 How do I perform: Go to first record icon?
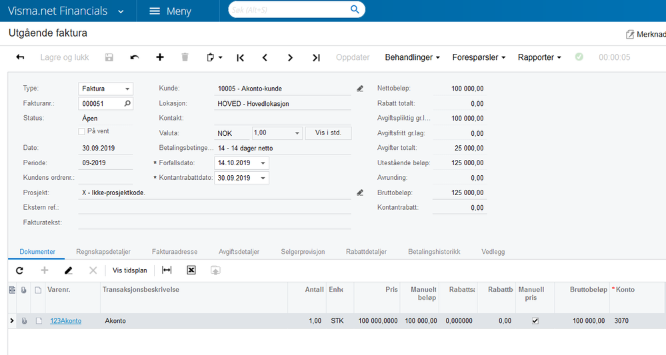240,58
